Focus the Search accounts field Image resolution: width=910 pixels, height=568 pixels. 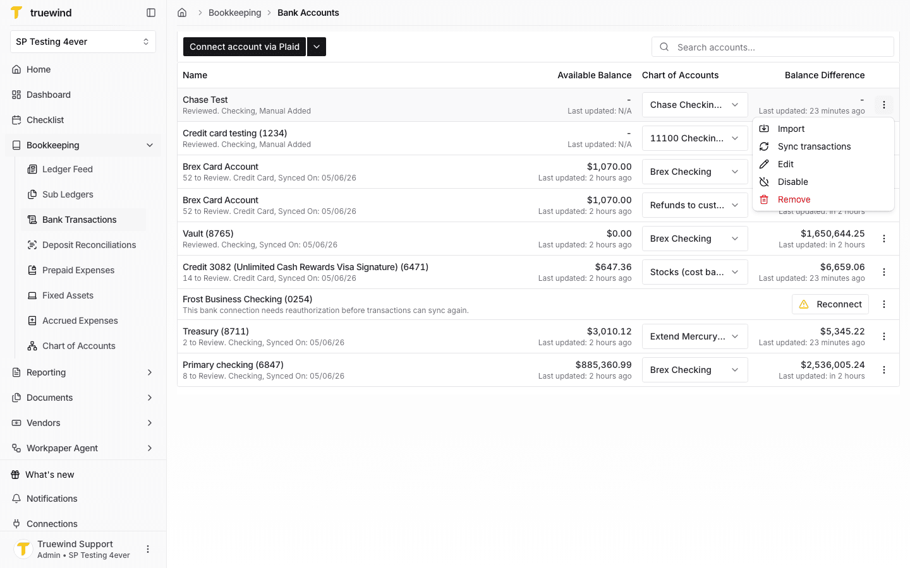[x=773, y=47]
